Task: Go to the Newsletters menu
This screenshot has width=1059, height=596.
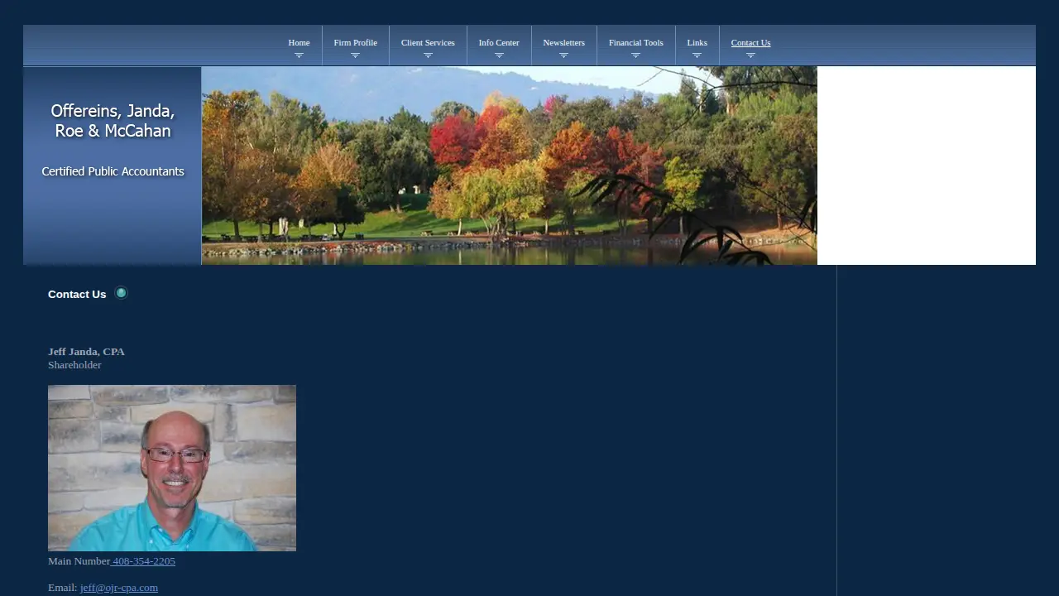Action: click(x=563, y=43)
